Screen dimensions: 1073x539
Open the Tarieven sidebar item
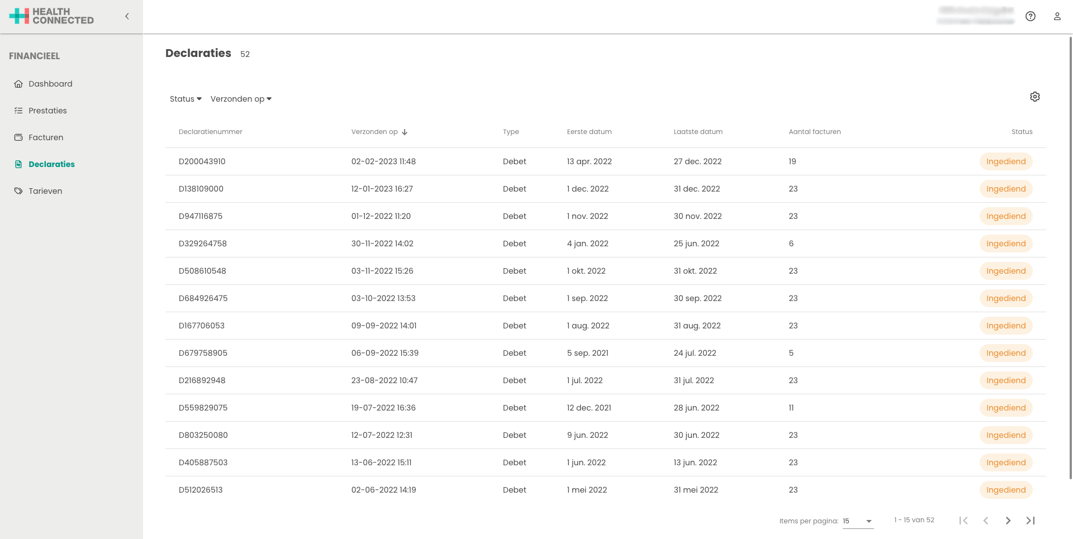[45, 191]
